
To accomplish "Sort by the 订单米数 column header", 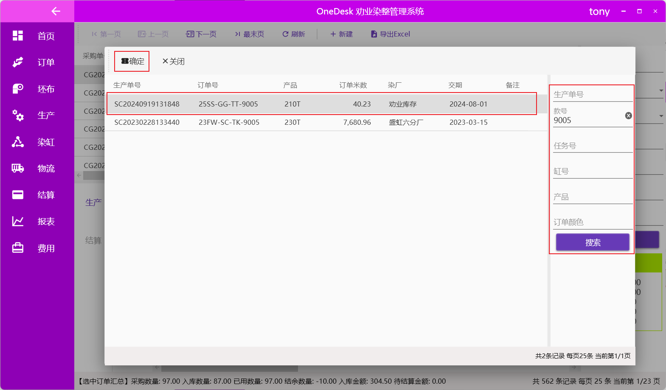I will click(x=353, y=85).
